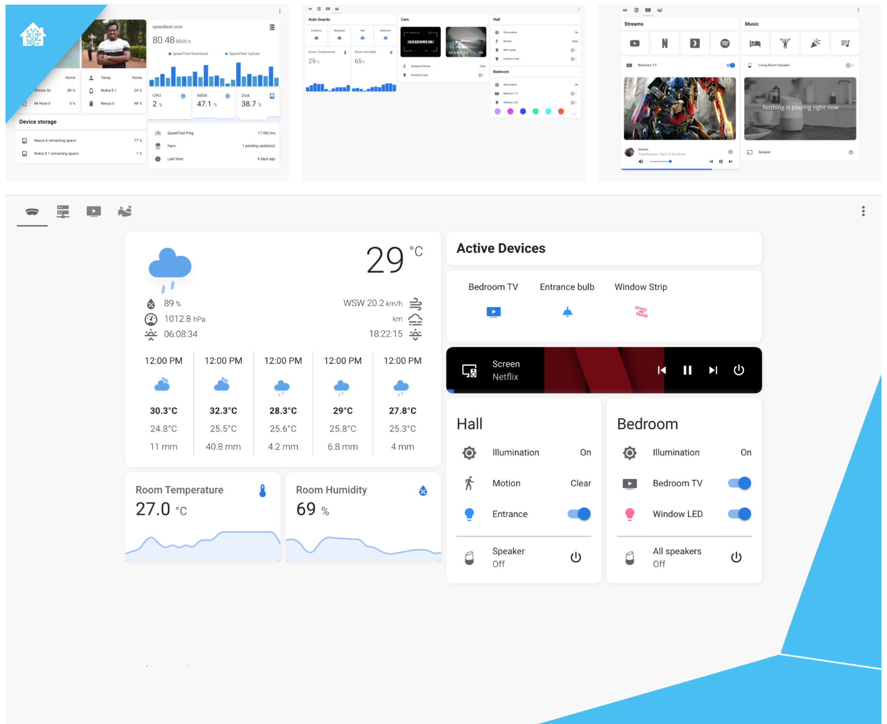Select the first home tab in main dashboard
The width and height of the screenshot is (887, 724).
tap(32, 212)
